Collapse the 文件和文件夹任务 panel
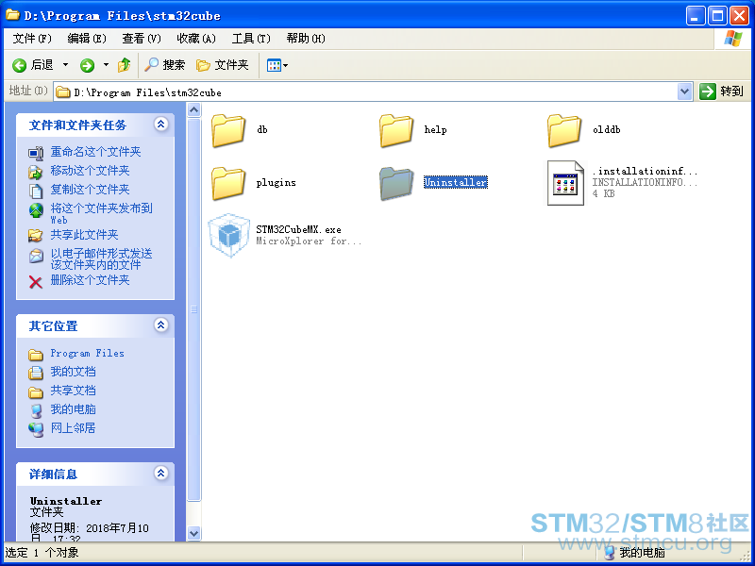This screenshot has width=755, height=566. coord(160,125)
